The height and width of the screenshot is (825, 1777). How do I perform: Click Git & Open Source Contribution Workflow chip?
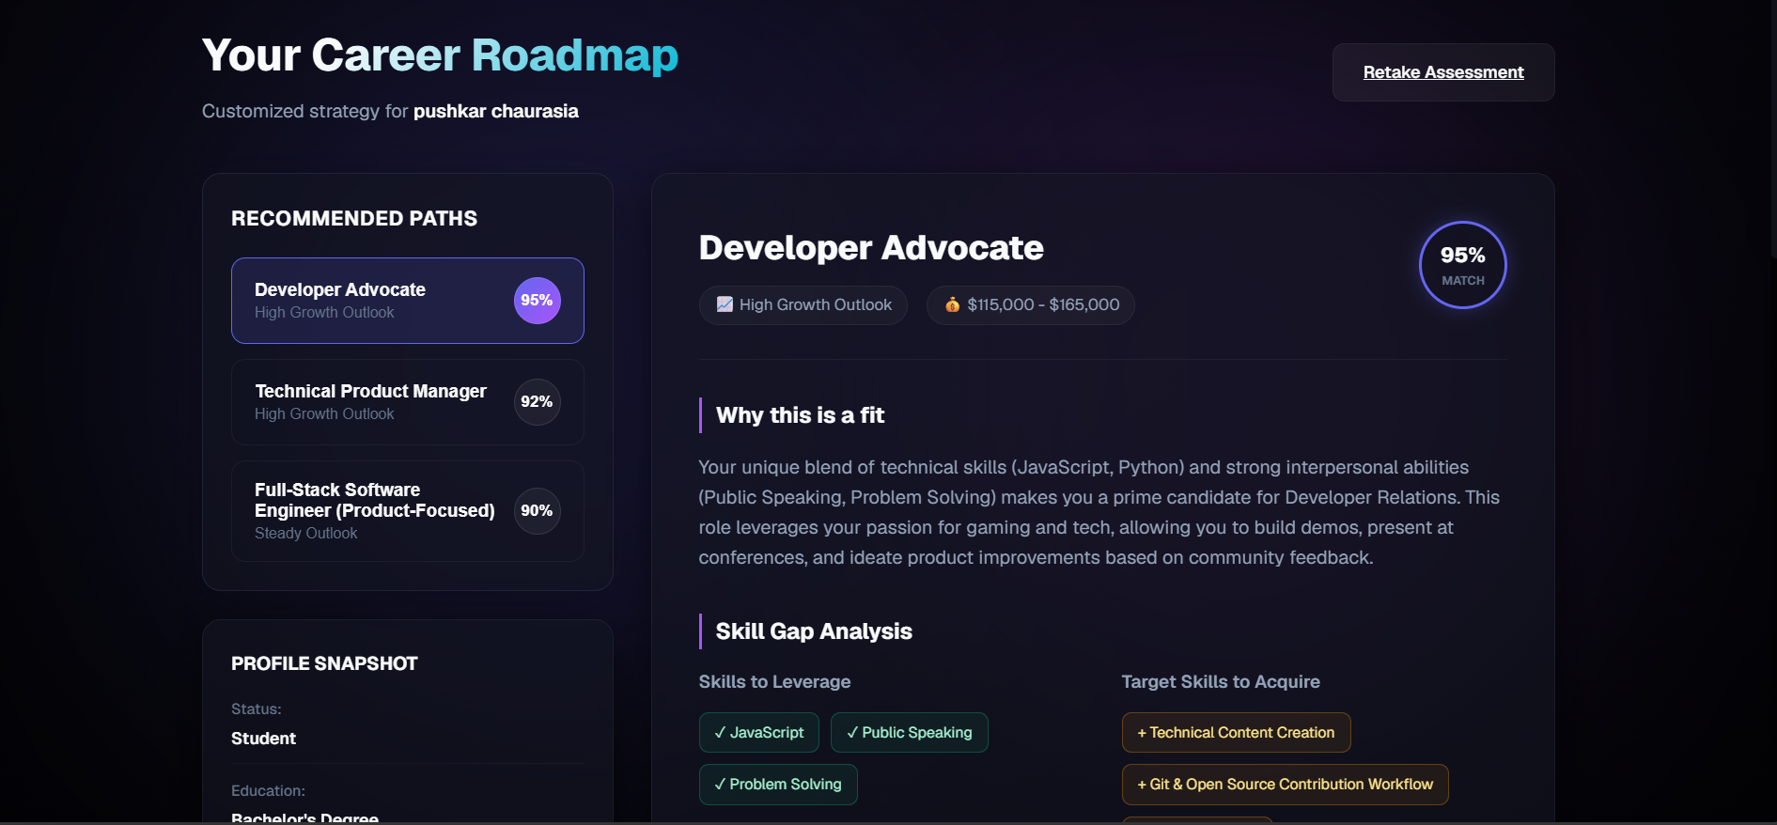point(1285,785)
